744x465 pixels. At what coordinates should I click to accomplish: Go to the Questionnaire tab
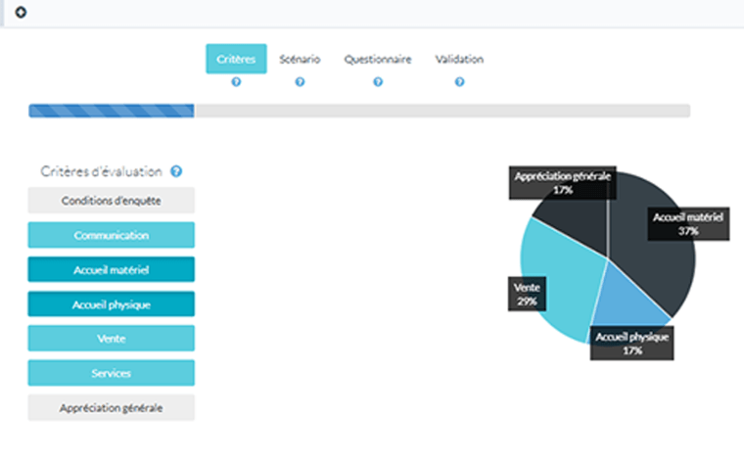point(378,59)
